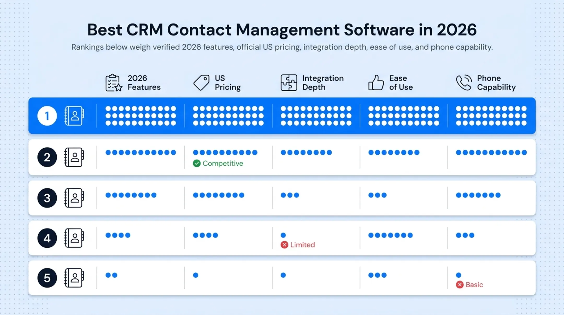Click the row 4 Ease of Use dot rating
The image size is (564, 315).
click(390, 235)
